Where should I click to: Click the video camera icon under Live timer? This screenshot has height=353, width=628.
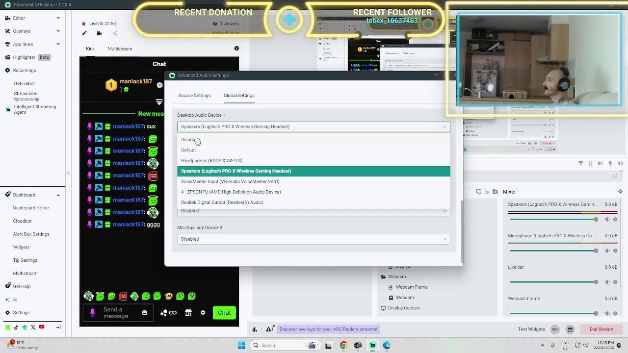(100, 33)
